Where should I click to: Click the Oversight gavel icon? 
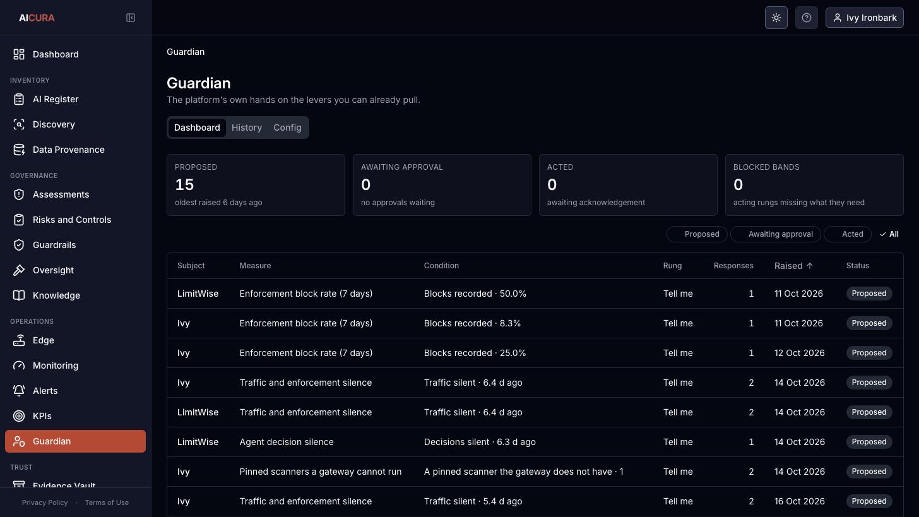coord(19,270)
